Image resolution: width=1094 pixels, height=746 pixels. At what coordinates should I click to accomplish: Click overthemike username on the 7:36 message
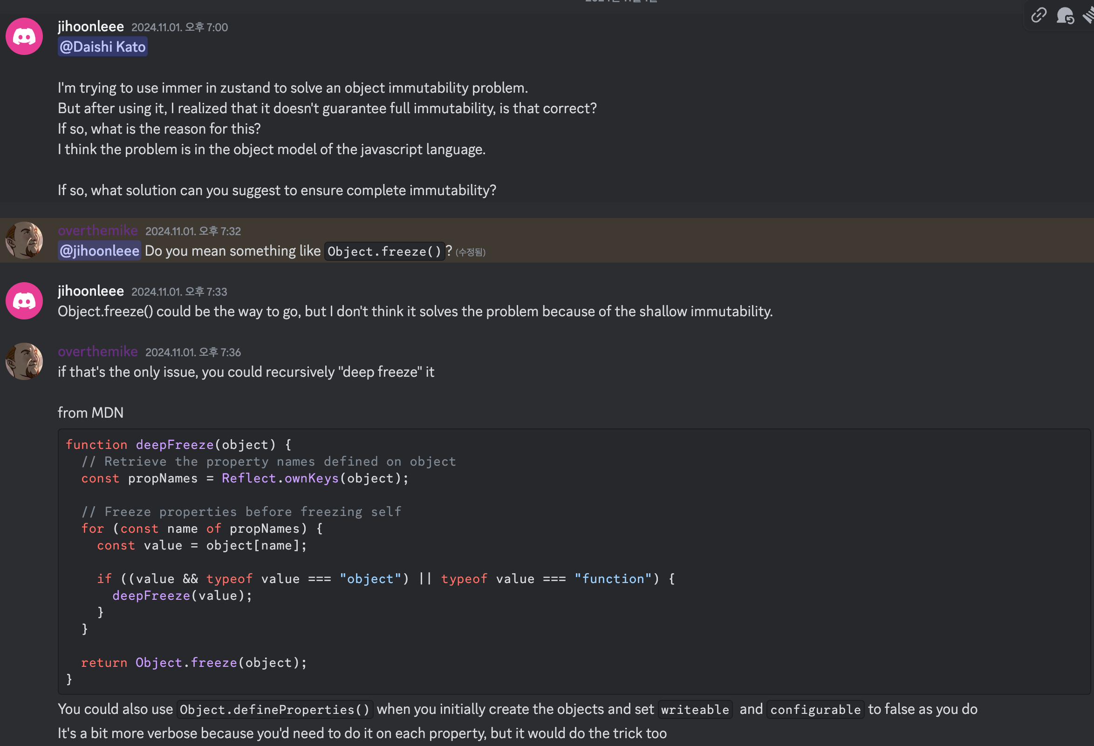(x=97, y=352)
